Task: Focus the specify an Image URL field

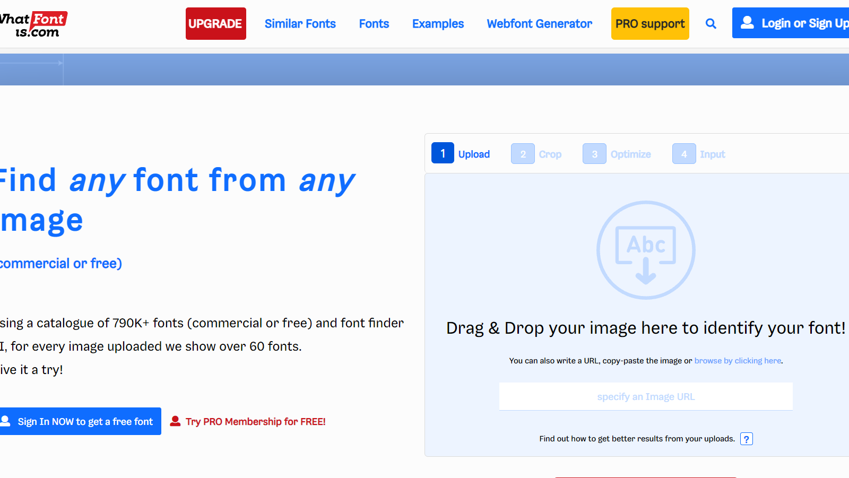Action: click(x=646, y=397)
